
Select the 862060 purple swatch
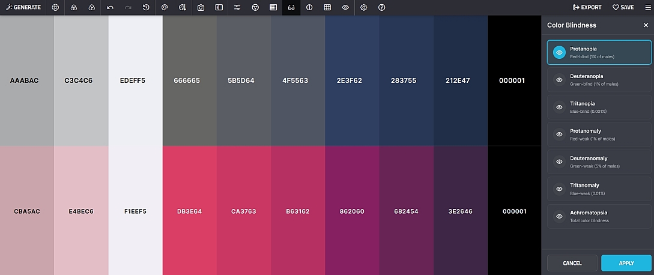coord(352,211)
